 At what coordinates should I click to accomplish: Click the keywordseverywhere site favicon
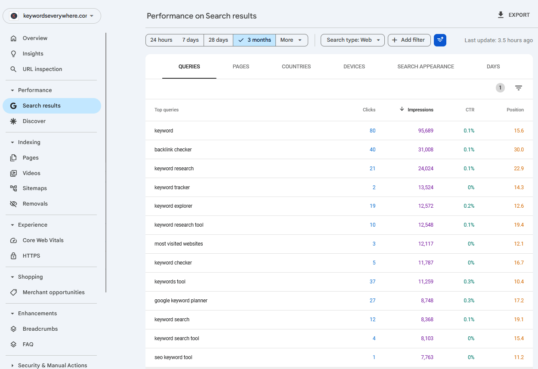(14, 16)
